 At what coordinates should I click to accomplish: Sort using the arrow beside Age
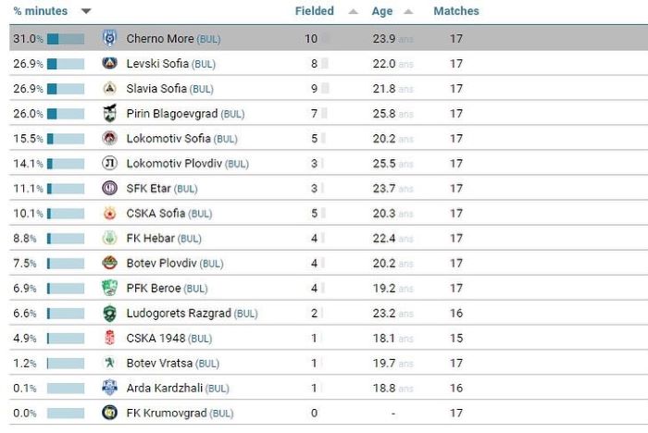pos(408,12)
